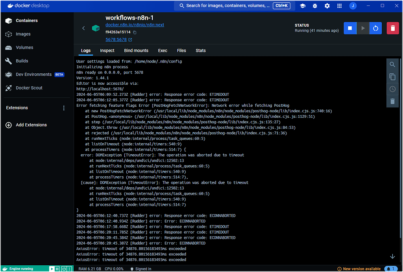Image resolution: width=403 pixels, height=272 pixels.
Task: Open the Exec tab
Action: [163, 51]
